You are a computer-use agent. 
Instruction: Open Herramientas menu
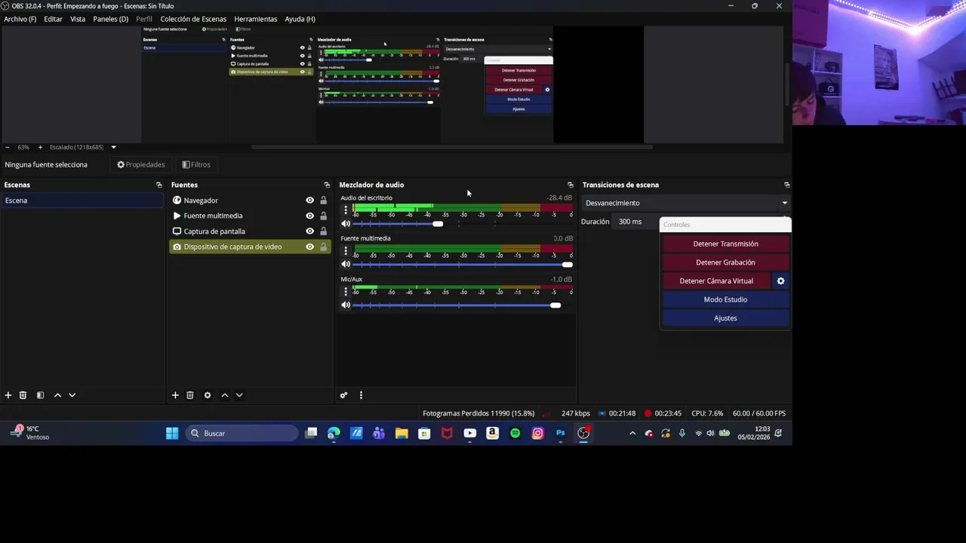pos(256,19)
